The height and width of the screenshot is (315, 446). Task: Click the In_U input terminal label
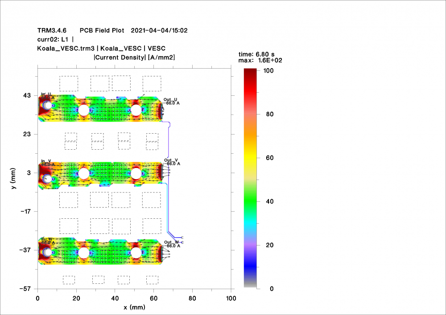46,94
